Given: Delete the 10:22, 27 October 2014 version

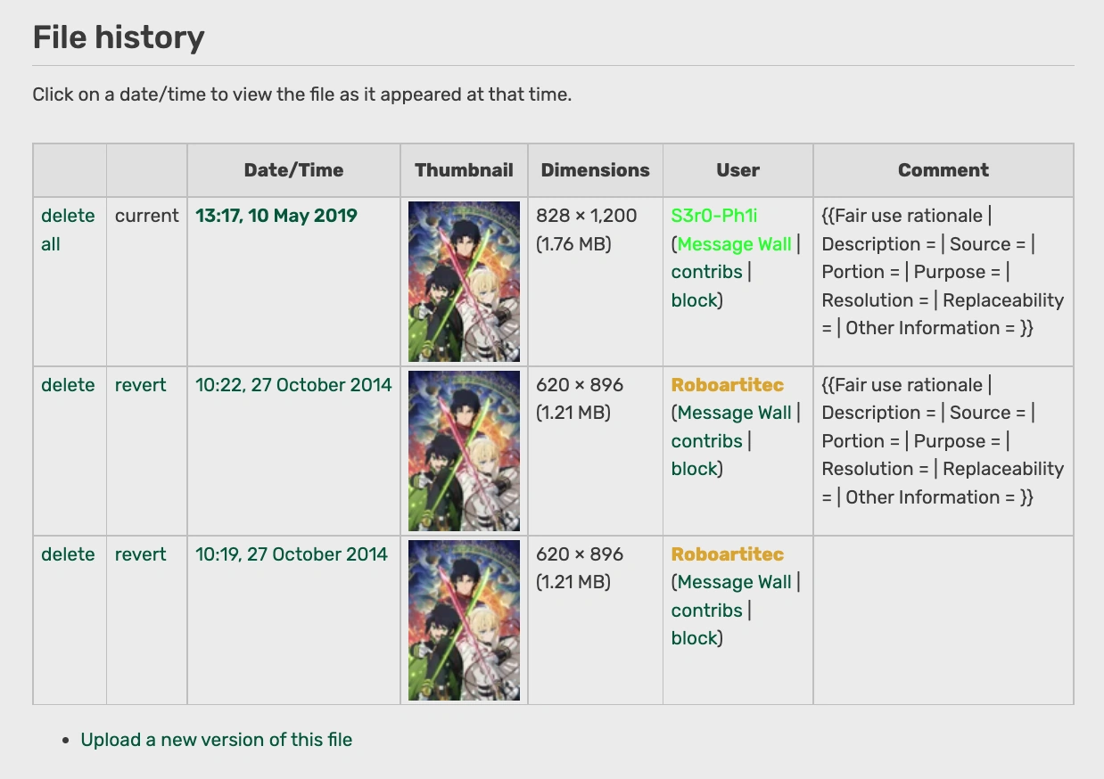Looking at the screenshot, I should (x=68, y=385).
